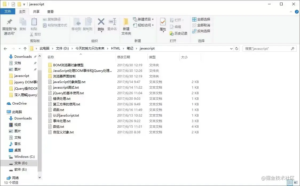
Task: Click 笔记 in the address breadcrumb
Action: click(130, 48)
